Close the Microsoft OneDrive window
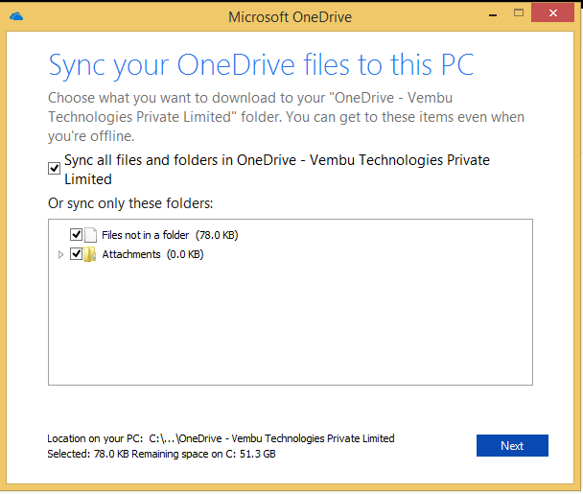 coord(553,13)
